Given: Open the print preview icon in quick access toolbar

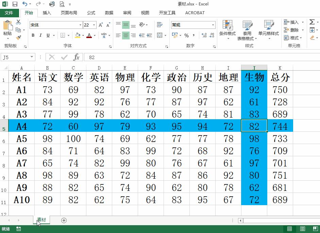Looking at the screenshot, I should (62, 4).
